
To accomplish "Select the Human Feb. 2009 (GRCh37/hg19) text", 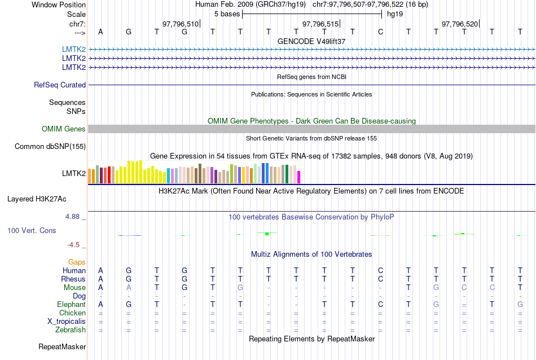I will [x=252, y=5].
